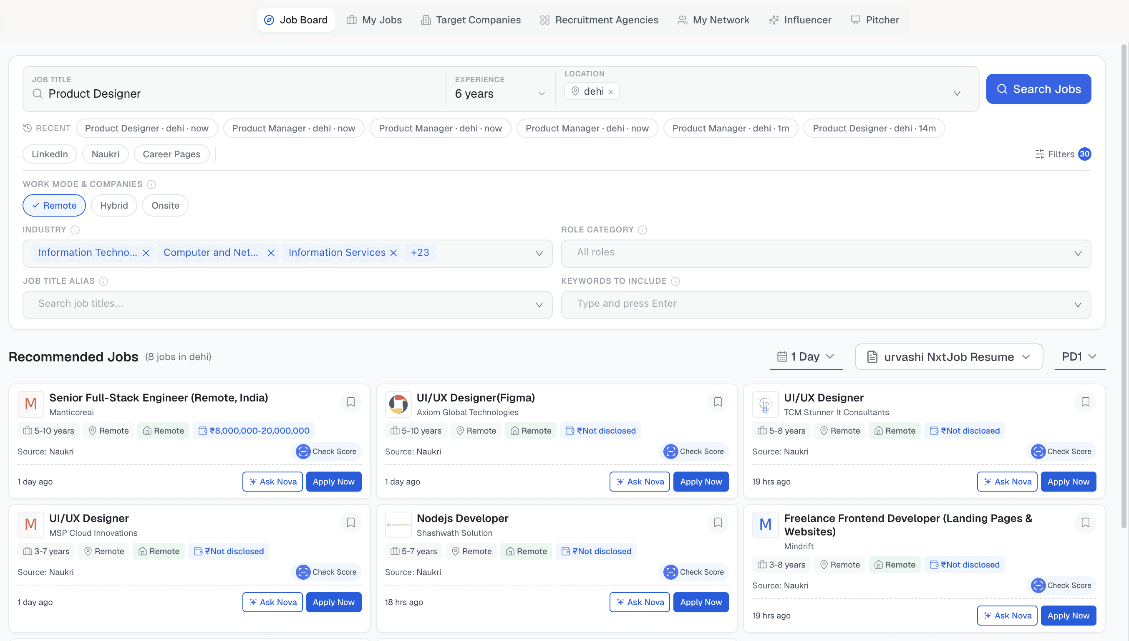The image size is (1129, 641).
Task: Open Axiom Global Technologies logo
Action: tap(398, 404)
